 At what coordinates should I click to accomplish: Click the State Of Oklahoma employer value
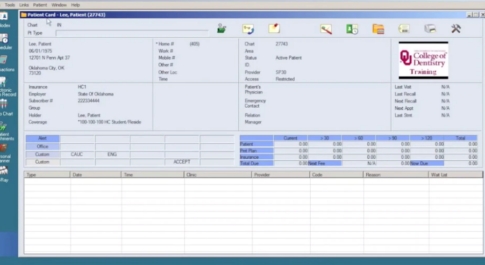[x=96, y=94]
